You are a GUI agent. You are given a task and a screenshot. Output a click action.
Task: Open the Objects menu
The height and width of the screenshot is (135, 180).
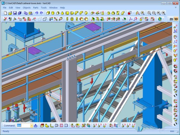(x=27, y=7)
